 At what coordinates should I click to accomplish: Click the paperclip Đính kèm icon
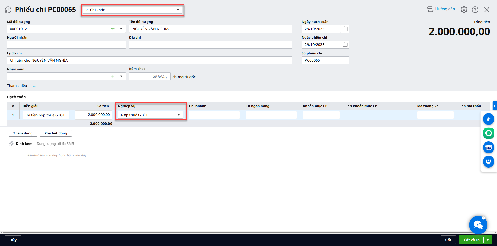click(x=11, y=144)
